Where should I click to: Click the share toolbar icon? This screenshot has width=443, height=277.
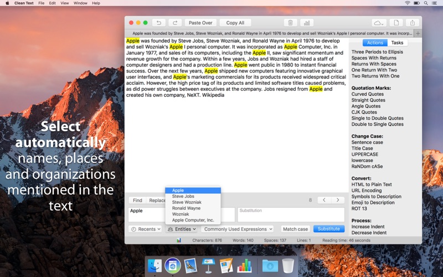pos(413,23)
